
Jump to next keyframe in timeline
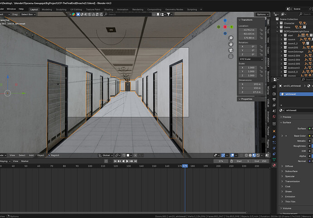point(131,161)
